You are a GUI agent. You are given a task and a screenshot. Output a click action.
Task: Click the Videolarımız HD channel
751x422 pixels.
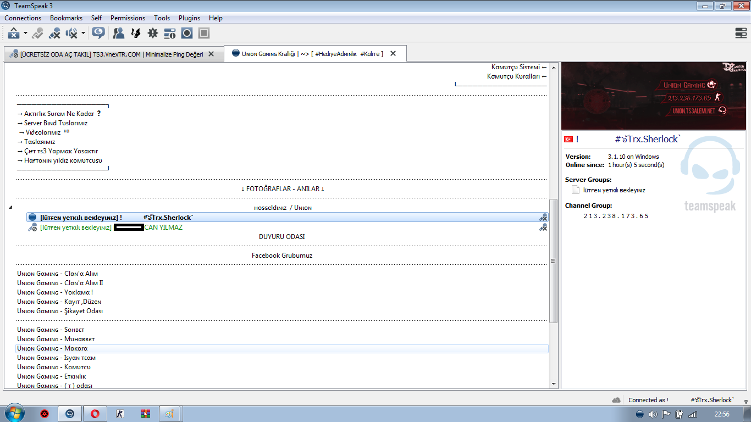(44, 132)
